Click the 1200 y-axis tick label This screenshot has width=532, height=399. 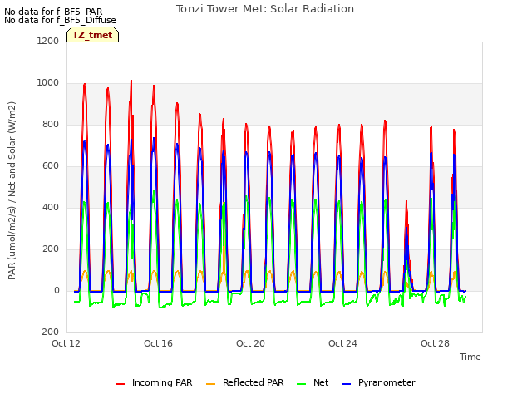click(x=48, y=41)
